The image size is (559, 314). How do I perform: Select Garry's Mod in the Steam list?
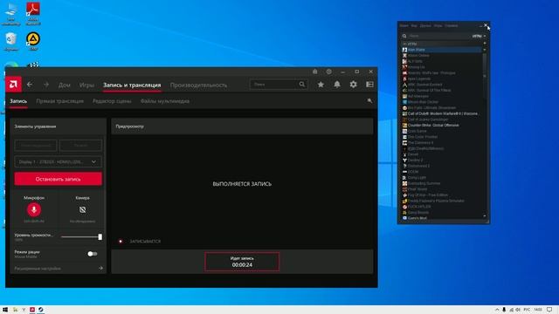(x=443, y=218)
